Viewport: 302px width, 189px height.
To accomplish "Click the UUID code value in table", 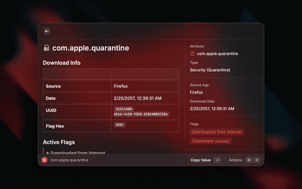I will [142, 112].
